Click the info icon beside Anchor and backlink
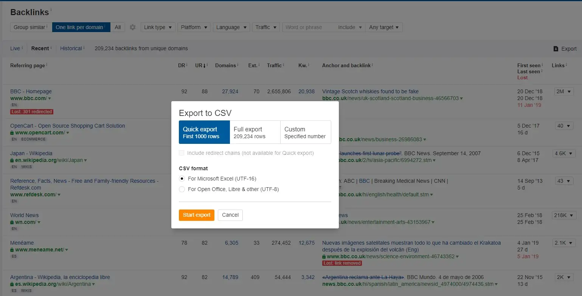Screen dimensions: 582x296 [x=372, y=65]
